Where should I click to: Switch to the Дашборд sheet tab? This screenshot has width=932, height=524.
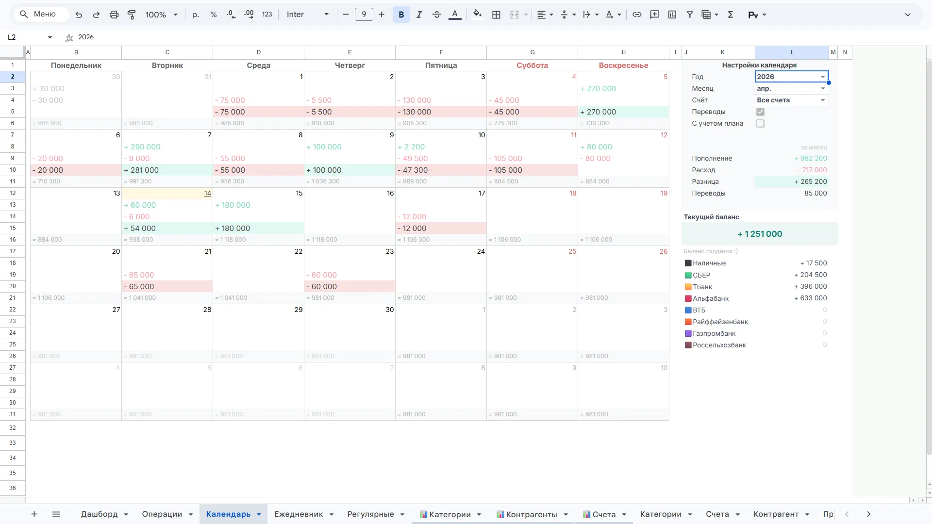click(99, 514)
